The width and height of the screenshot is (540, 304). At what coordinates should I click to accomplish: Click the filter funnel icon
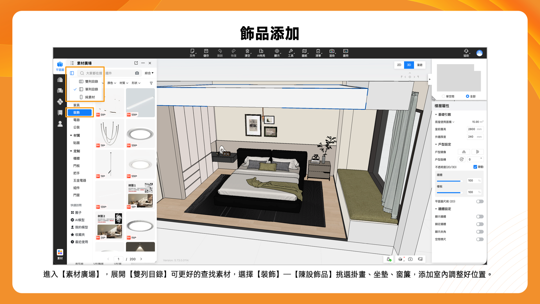[151, 83]
